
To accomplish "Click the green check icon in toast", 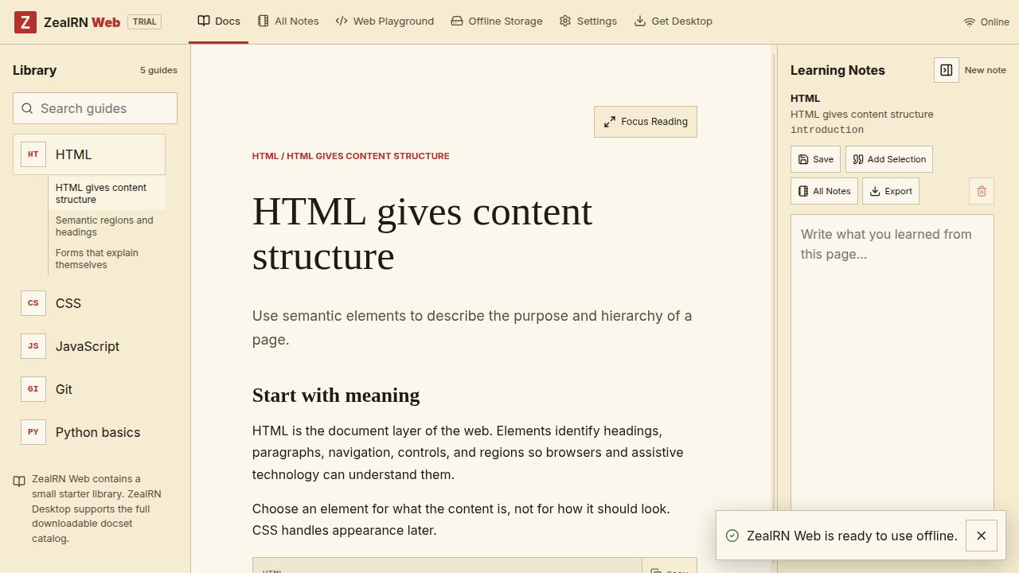I will pyautogui.click(x=732, y=536).
